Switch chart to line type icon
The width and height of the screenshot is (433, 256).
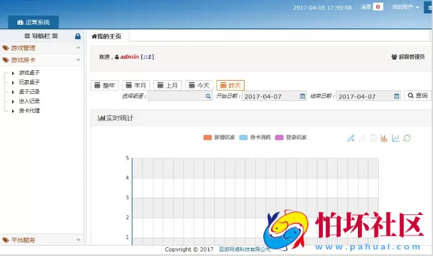(x=395, y=138)
